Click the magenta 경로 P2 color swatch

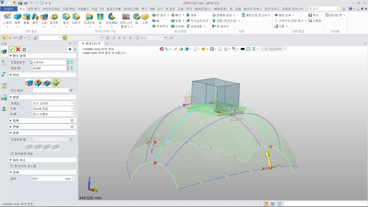(x=68, y=68)
